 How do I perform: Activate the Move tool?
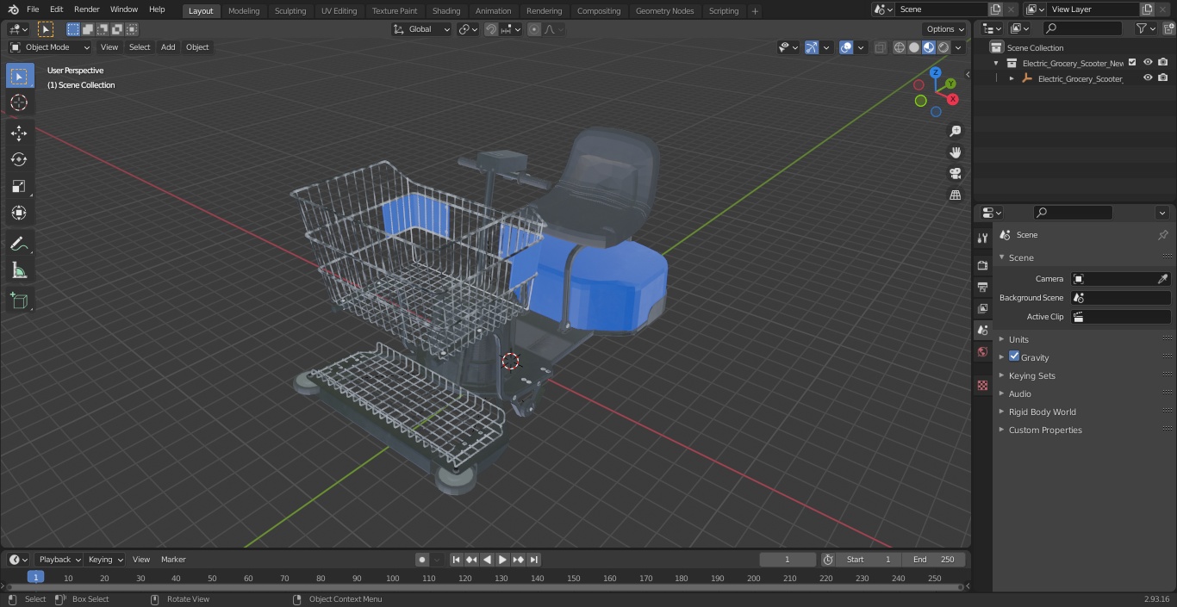19,133
